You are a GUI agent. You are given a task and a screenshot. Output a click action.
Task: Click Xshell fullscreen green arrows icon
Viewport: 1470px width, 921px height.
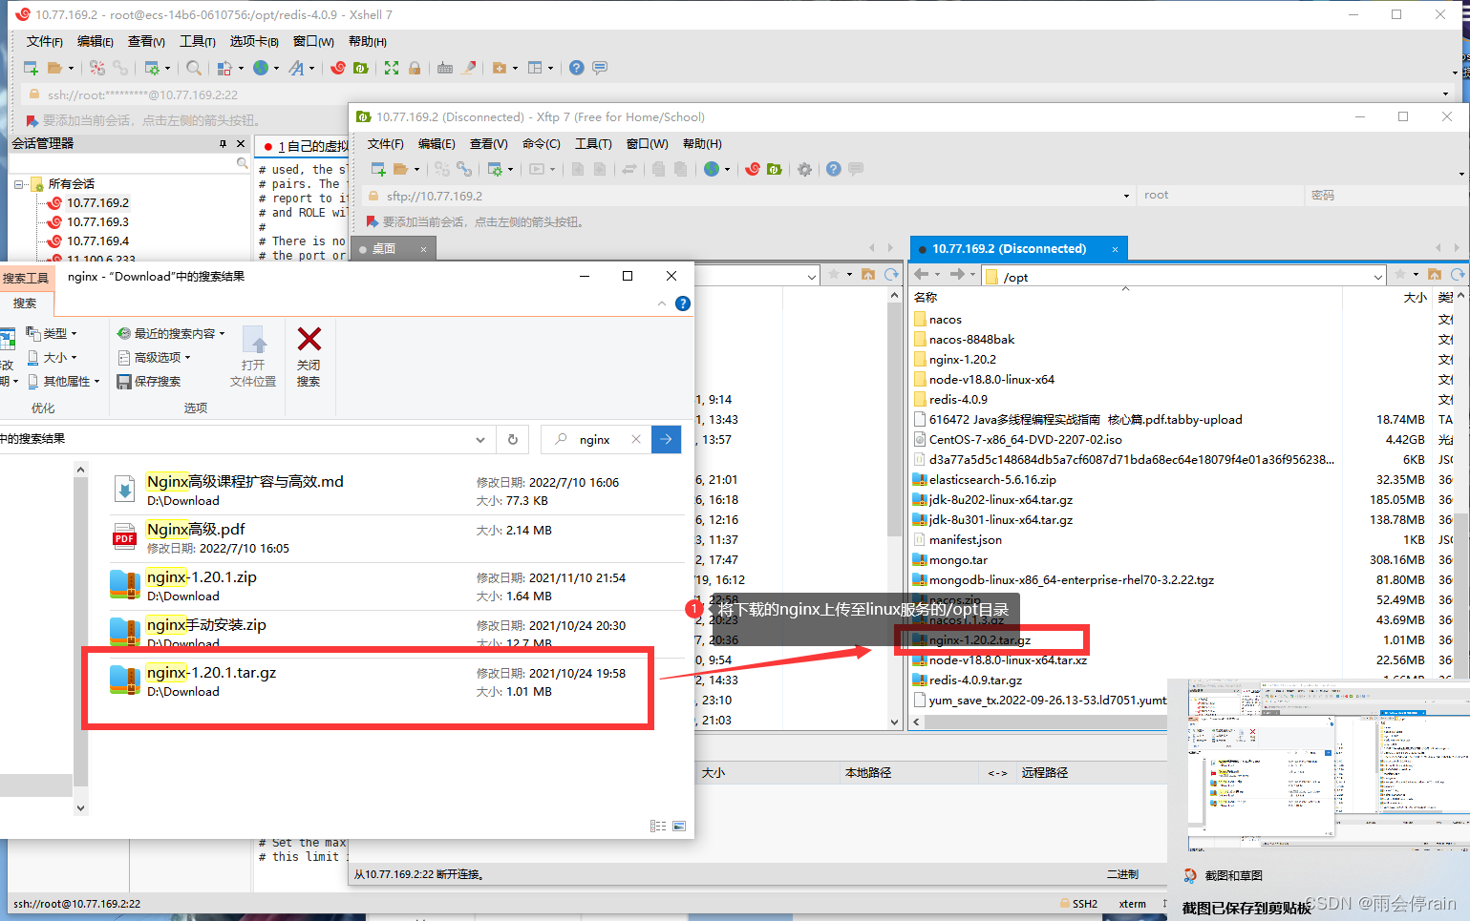392,68
